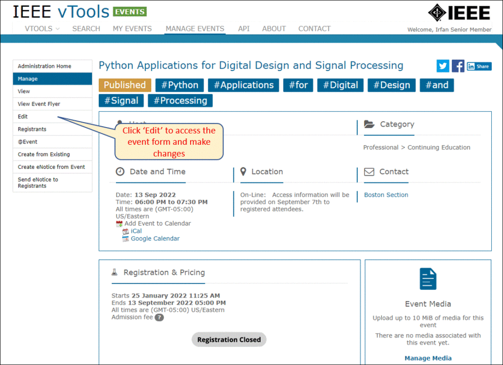Click the #Digital tag
This screenshot has width=503, height=365.
click(340, 85)
